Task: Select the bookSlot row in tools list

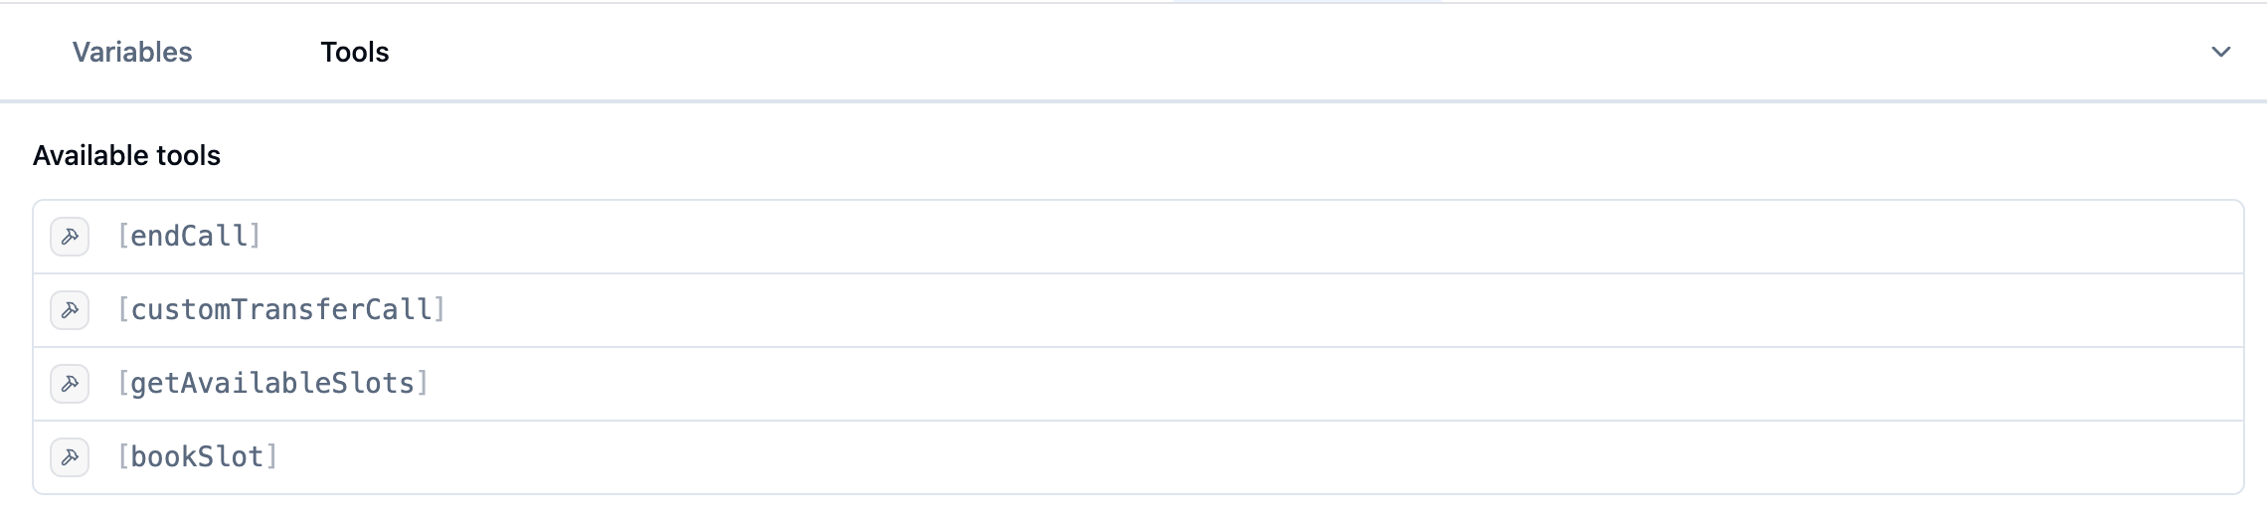Action: tap(1138, 457)
